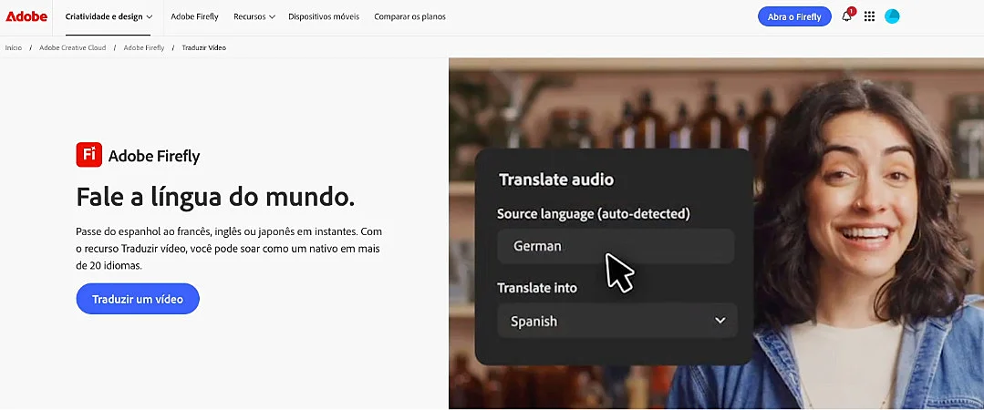Click the Fale a língua do mundo heading
984x410 pixels.
[x=215, y=197]
